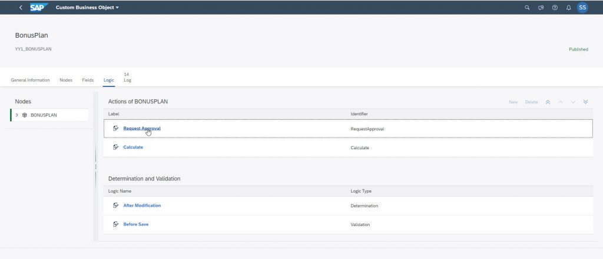This screenshot has width=603, height=259.
Task: Click the Delete button for actions
Action: click(x=532, y=102)
